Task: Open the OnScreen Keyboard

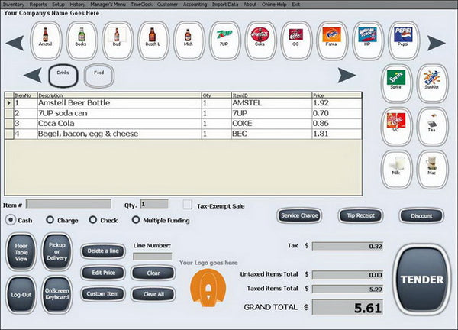Action: coord(56,295)
